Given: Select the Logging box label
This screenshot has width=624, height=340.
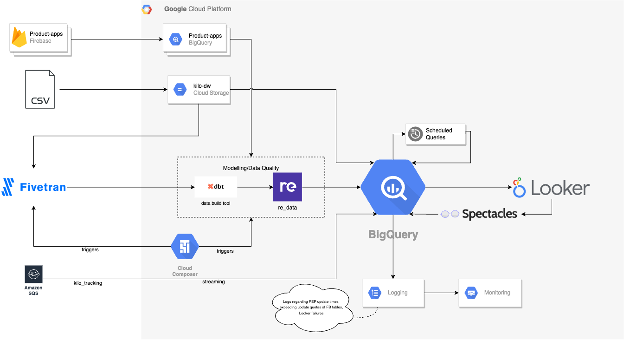Looking at the screenshot, I should click(398, 293).
